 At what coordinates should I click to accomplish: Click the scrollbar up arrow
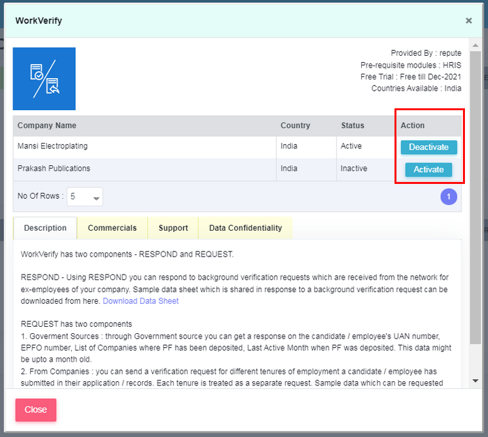(475, 45)
